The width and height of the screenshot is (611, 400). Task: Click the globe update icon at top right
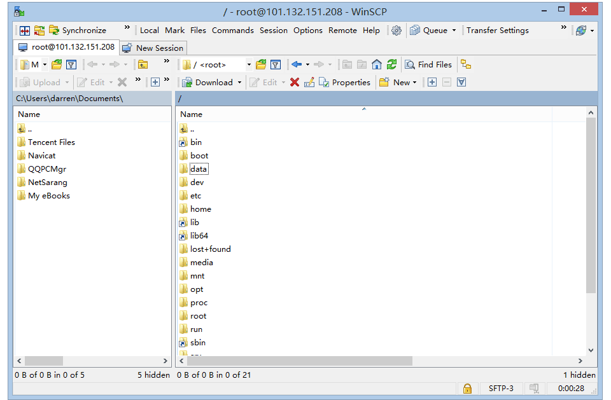(x=581, y=31)
